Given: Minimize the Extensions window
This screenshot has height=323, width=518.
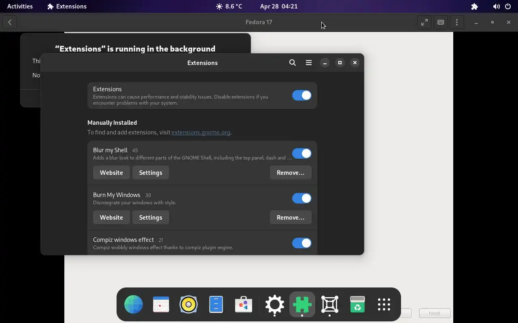Looking at the screenshot, I should click(x=325, y=63).
